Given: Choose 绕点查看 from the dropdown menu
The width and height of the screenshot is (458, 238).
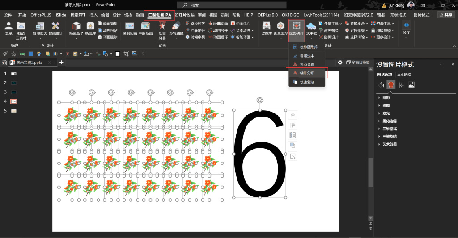Looking at the screenshot, I should tap(307, 64).
